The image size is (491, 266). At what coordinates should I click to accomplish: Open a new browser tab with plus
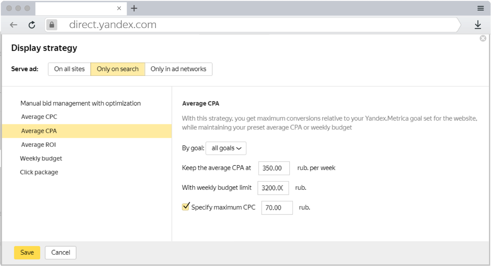click(x=134, y=8)
